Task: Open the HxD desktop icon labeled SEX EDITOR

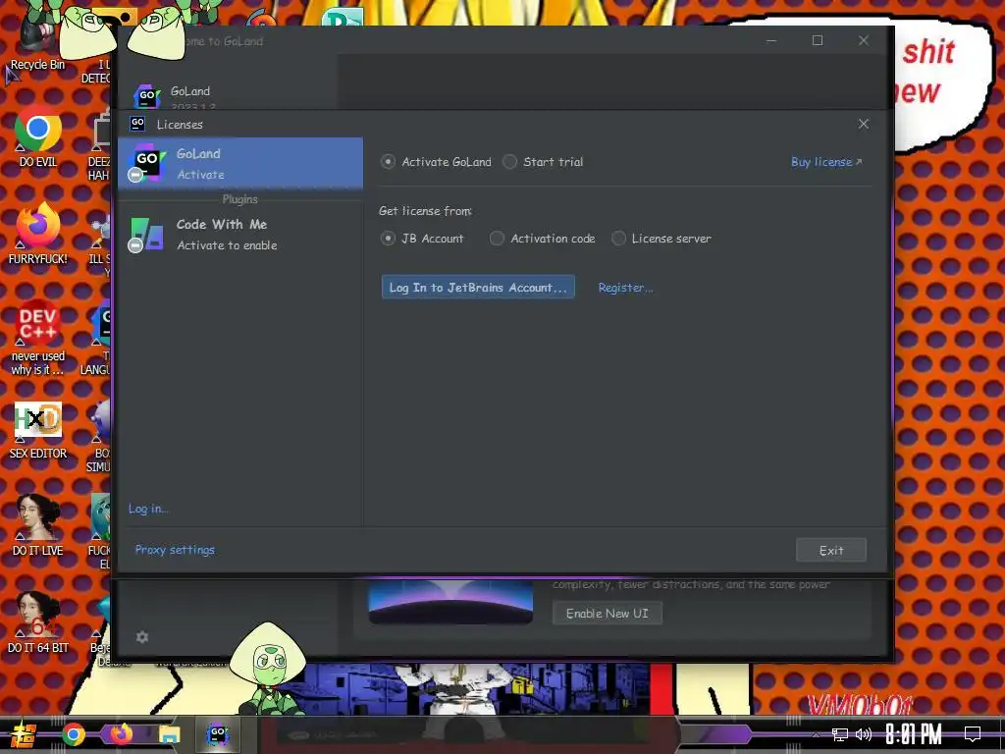Action: pos(38,430)
